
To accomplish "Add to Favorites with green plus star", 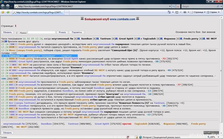I will point(8,12).
